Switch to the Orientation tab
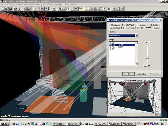The width and height of the screenshot is (168, 126). coord(115,25)
